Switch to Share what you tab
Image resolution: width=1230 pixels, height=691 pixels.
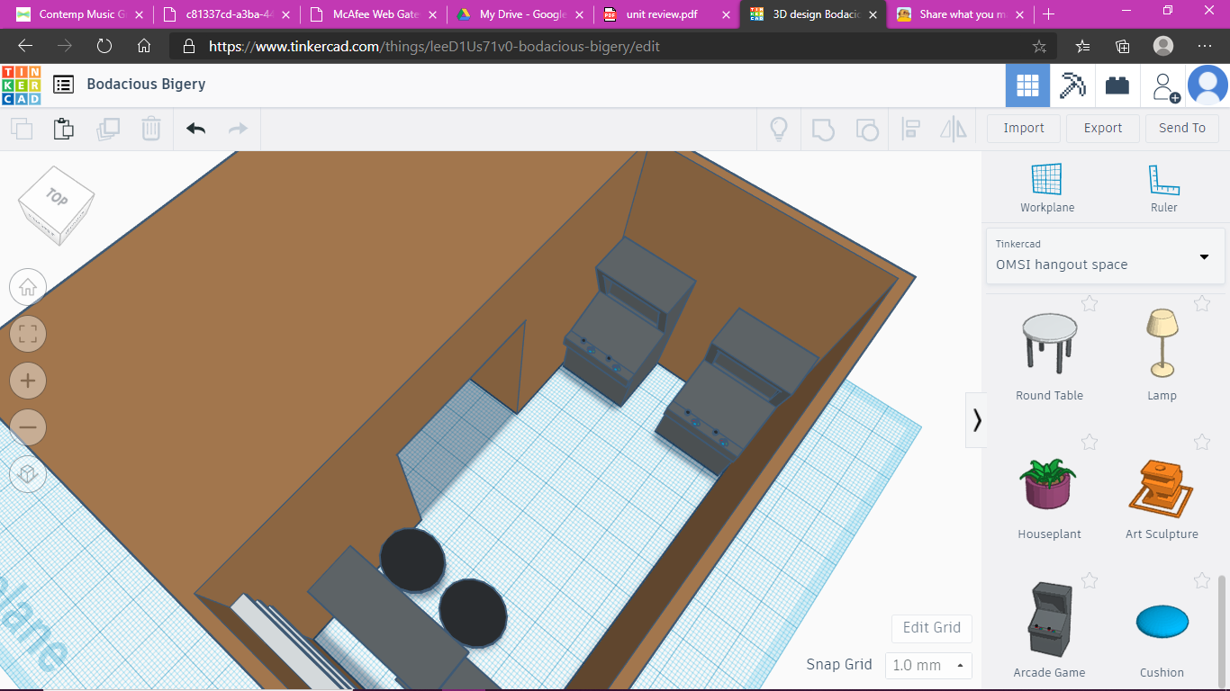point(961,14)
